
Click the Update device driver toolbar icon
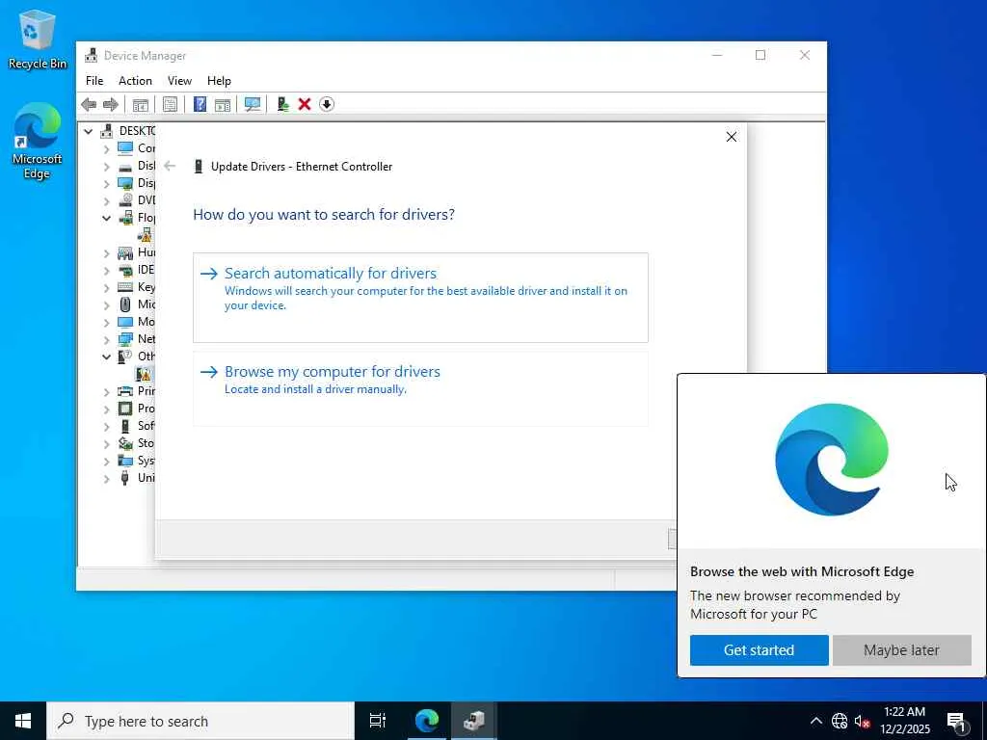[282, 104]
